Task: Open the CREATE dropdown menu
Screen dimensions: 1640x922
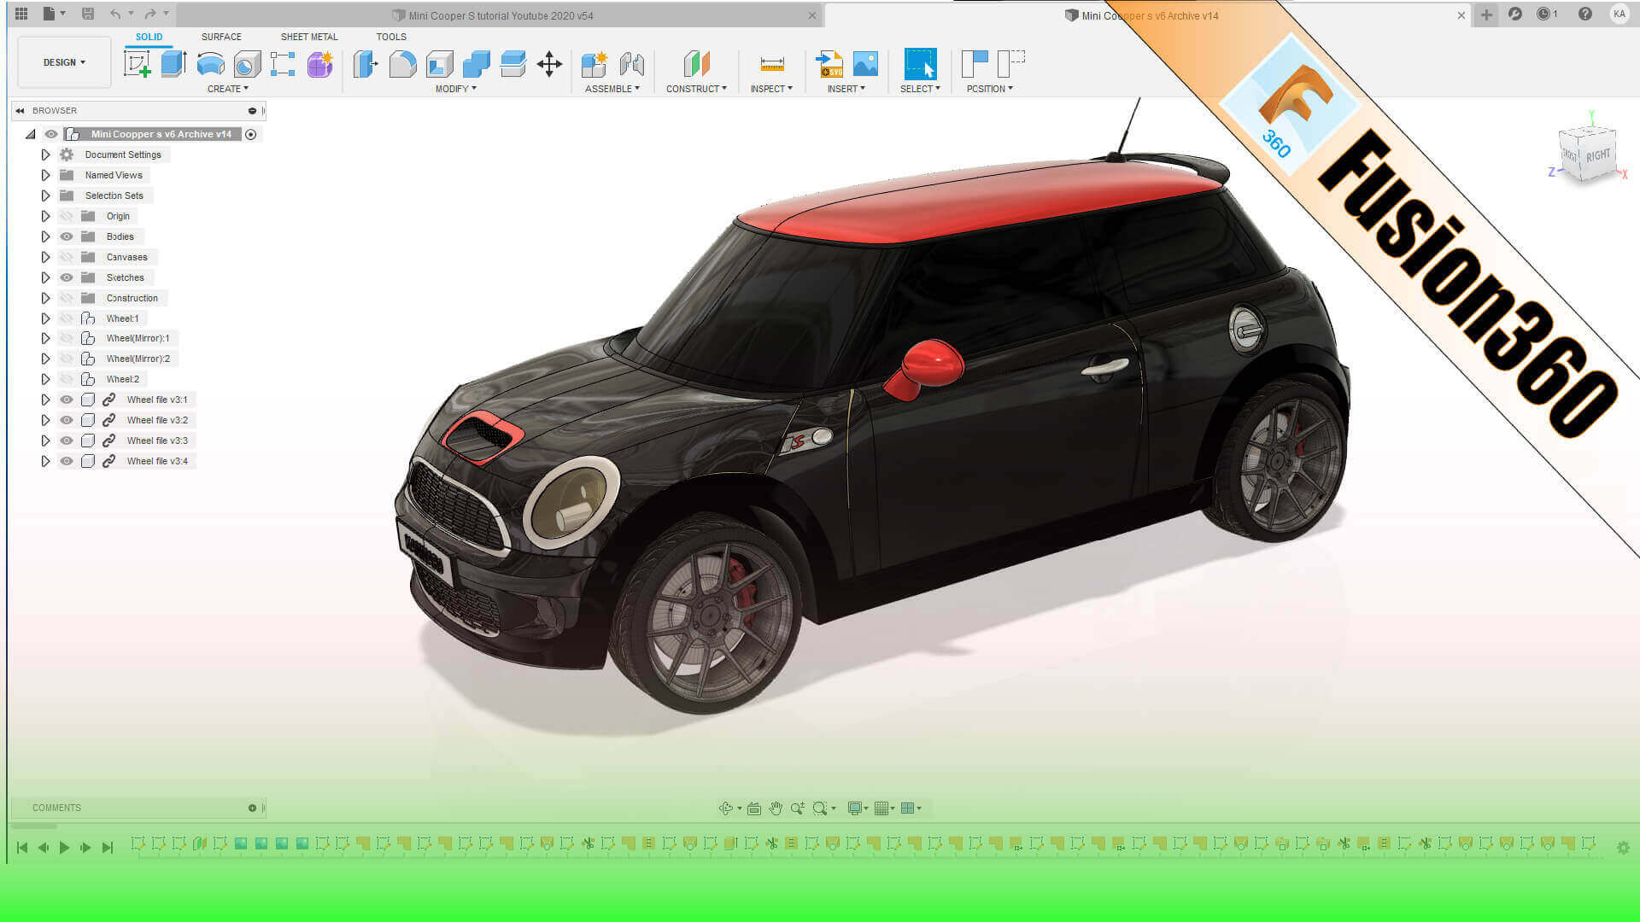Action: click(227, 89)
